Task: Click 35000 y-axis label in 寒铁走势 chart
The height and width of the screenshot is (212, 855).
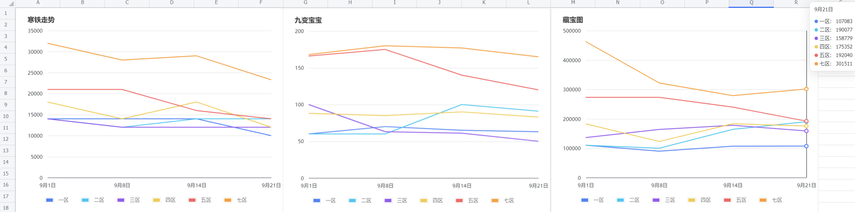Action: 35,31
